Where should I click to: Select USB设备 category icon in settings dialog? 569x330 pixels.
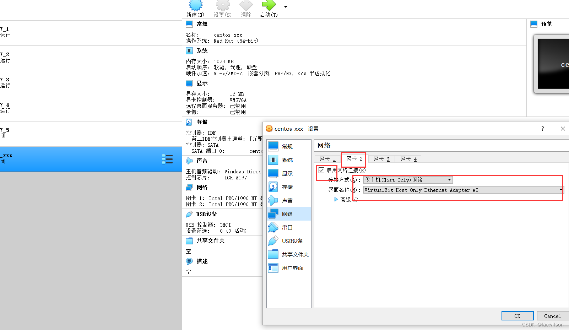click(x=273, y=241)
